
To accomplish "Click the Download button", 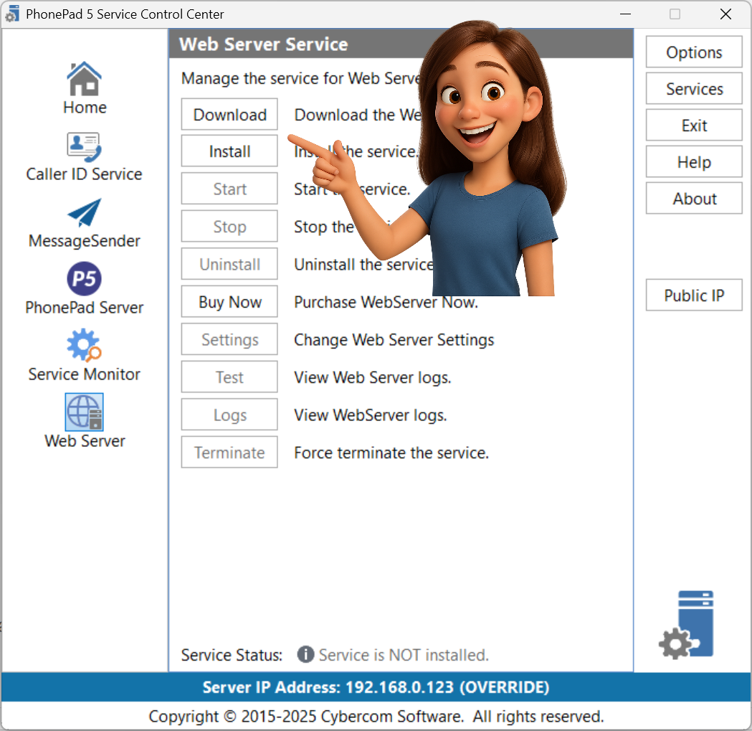I will pos(229,114).
